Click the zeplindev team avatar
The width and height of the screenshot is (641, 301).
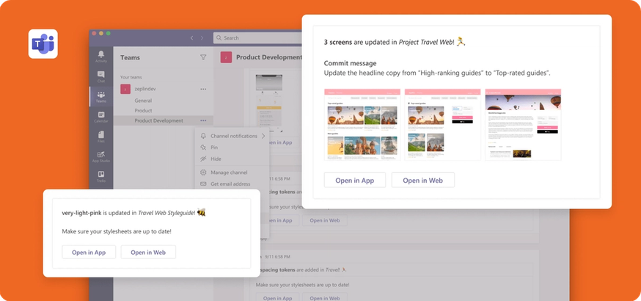pyautogui.click(x=125, y=89)
